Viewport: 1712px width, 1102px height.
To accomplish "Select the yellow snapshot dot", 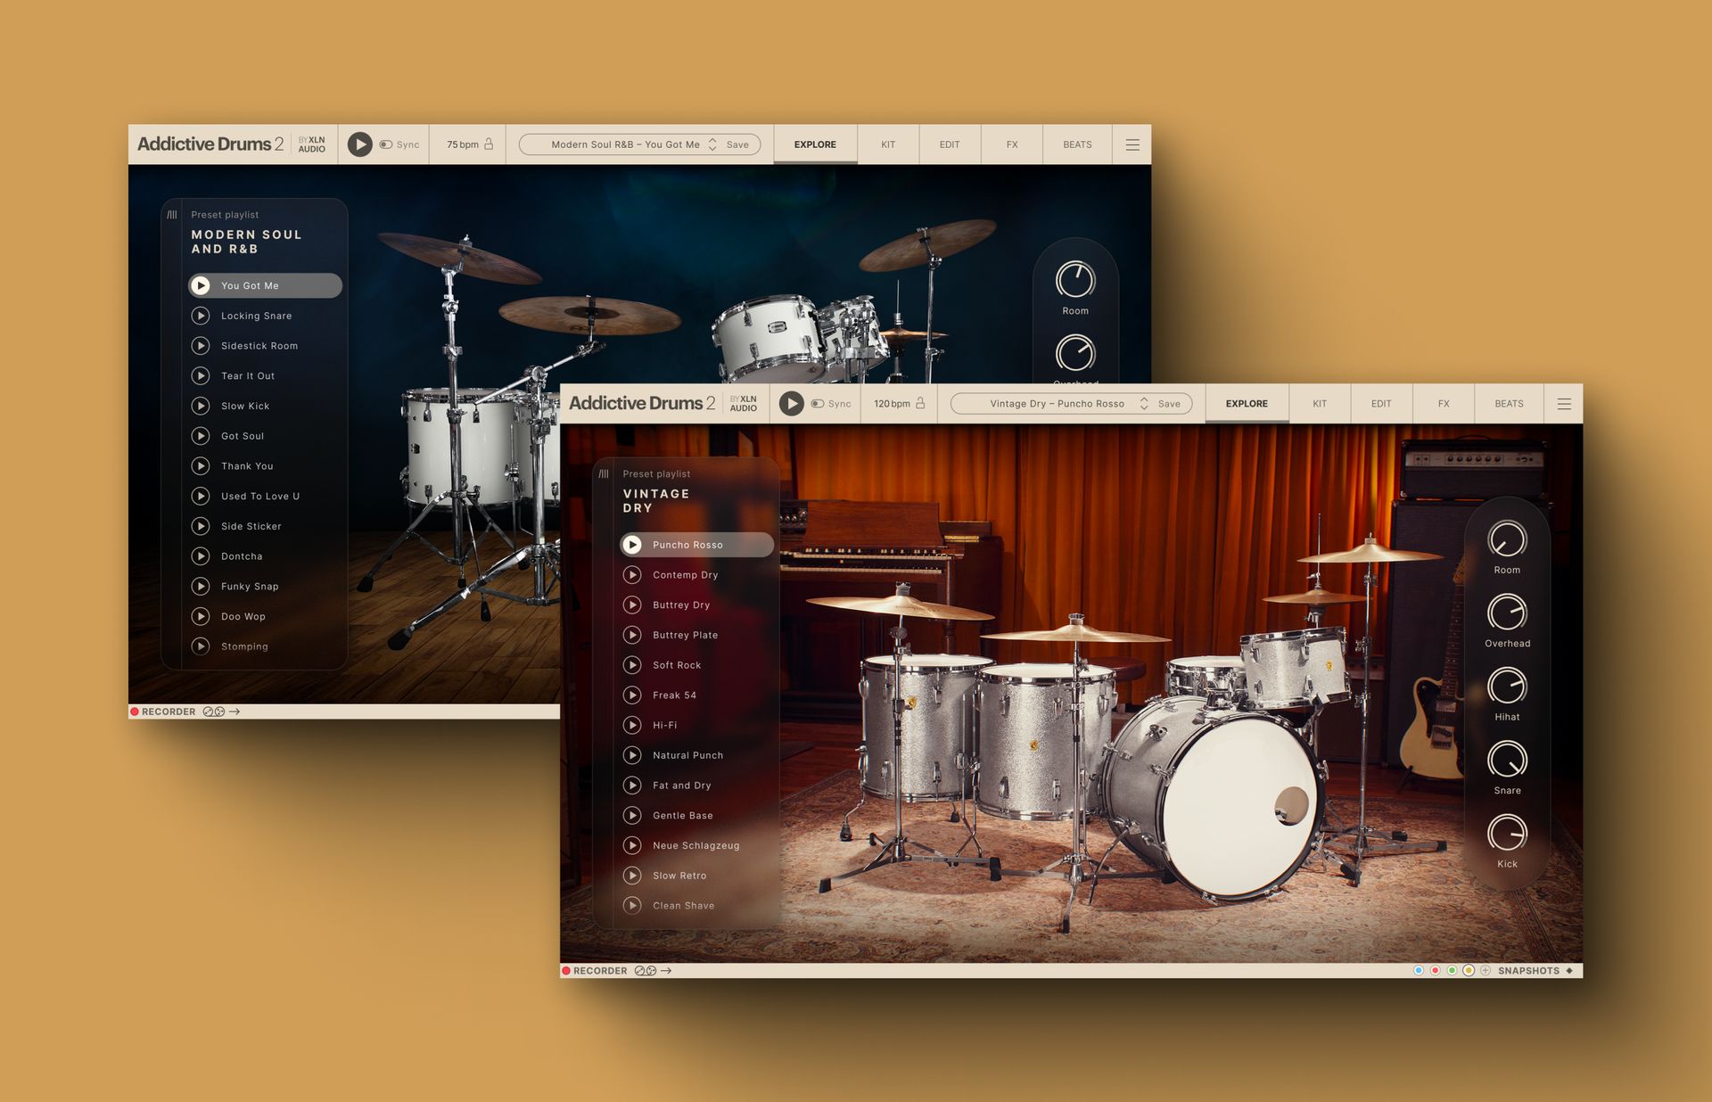I will click(x=1469, y=971).
